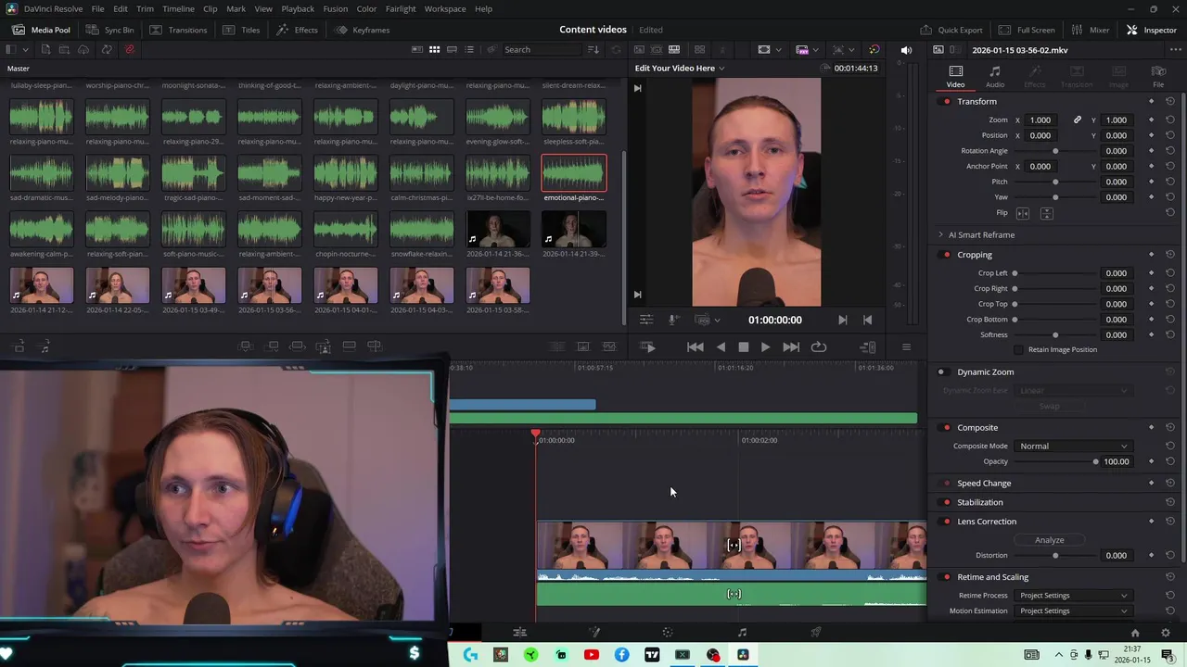Screen dimensions: 1187x667
Task: Open the Motion Estimation dropdown
Action: [1074, 611]
